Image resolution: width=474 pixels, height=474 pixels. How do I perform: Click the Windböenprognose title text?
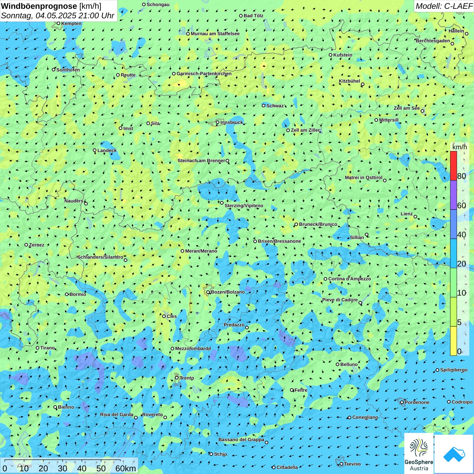tap(39, 6)
